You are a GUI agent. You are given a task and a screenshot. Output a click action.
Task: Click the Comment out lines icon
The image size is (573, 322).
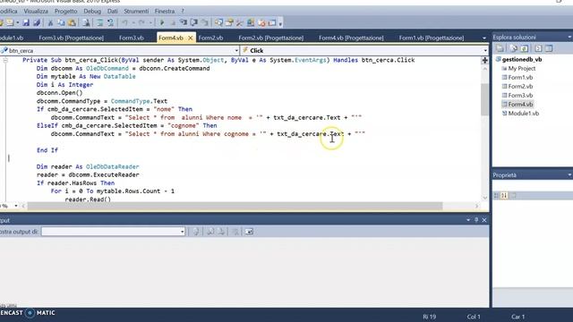point(99,22)
